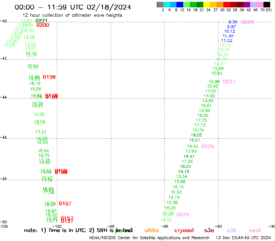The height and width of the screenshot is (241, 275).
Task: Click the purple swatch in the color scale
Action: point(247,4)
